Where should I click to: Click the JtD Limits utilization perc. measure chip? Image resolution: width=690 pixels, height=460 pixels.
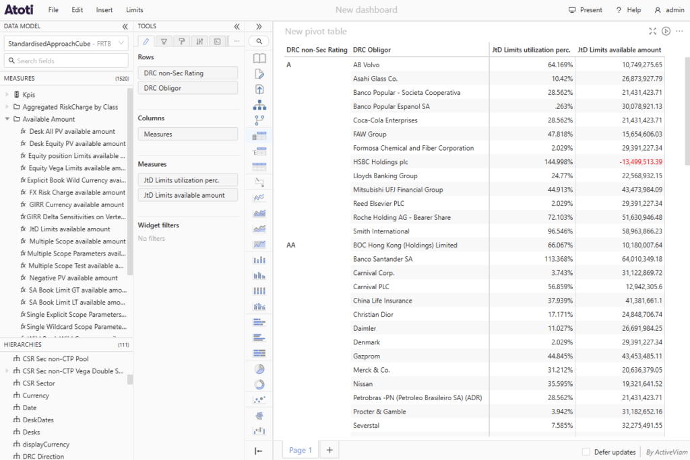(x=188, y=180)
